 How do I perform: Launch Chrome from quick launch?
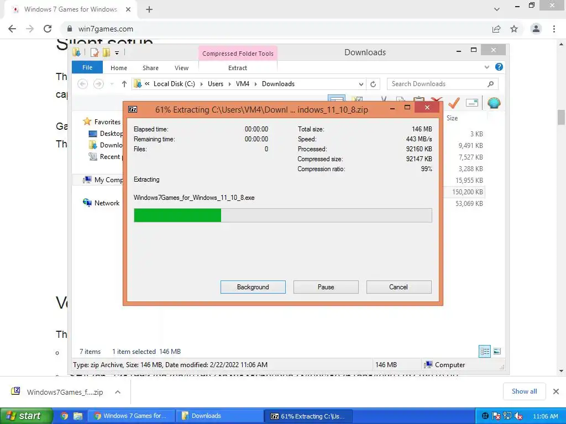[x=64, y=416]
